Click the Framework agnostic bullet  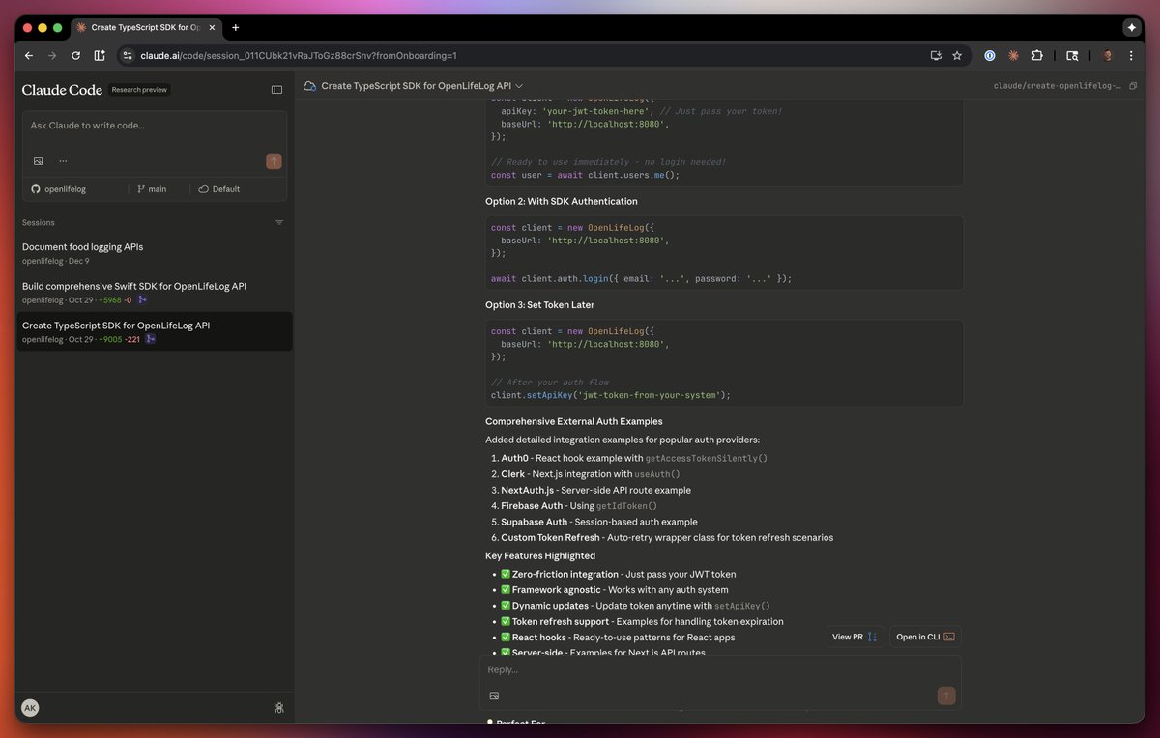(614, 589)
